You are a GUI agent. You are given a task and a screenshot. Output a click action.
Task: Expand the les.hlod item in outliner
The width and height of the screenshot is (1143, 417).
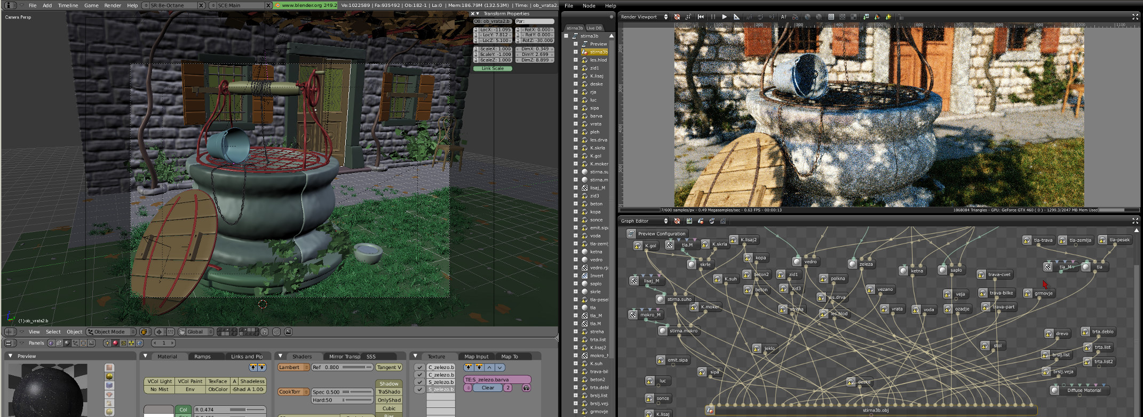coord(576,60)
